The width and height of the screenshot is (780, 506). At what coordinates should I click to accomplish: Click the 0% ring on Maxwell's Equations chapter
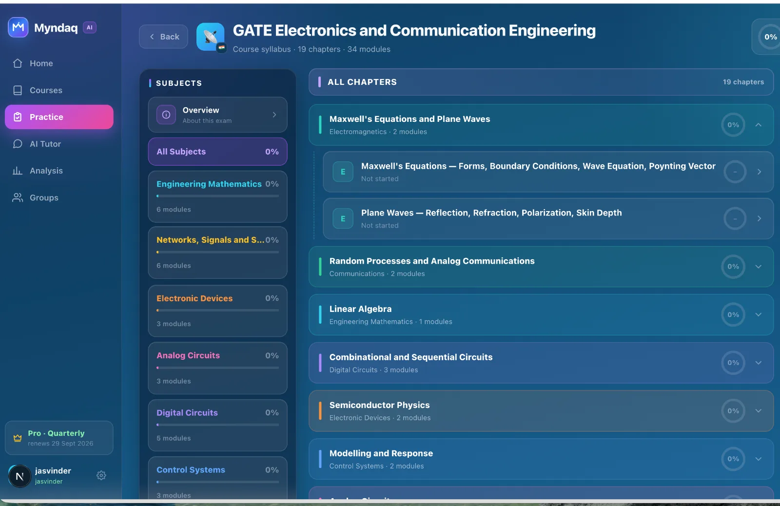pos(733,125)
